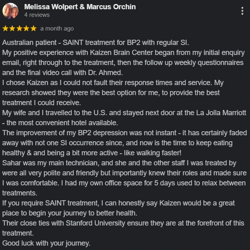The width and height of the screenshot is (250, 250).
Task: Click the second gold star
Action: (12, 28)
